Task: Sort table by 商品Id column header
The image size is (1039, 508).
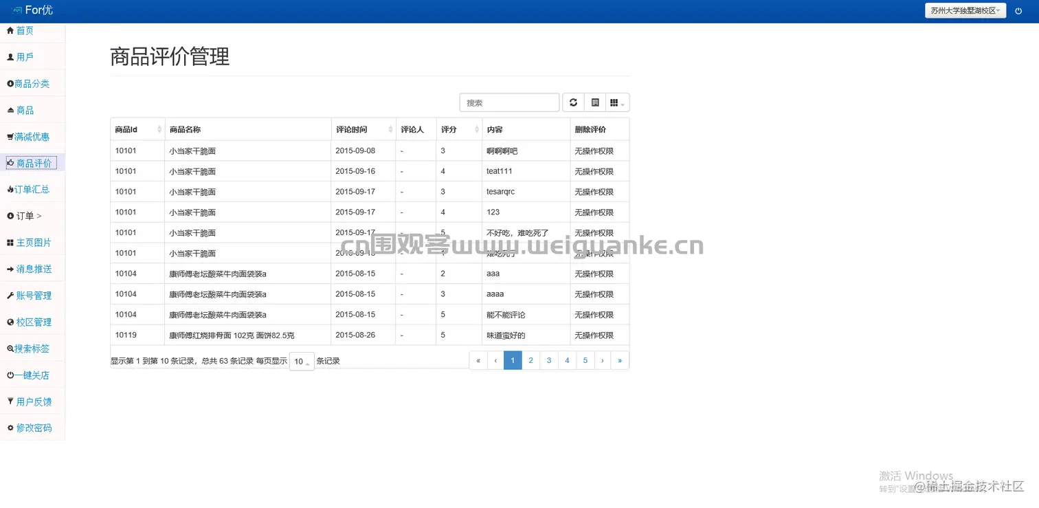Action: click(137, 129)
